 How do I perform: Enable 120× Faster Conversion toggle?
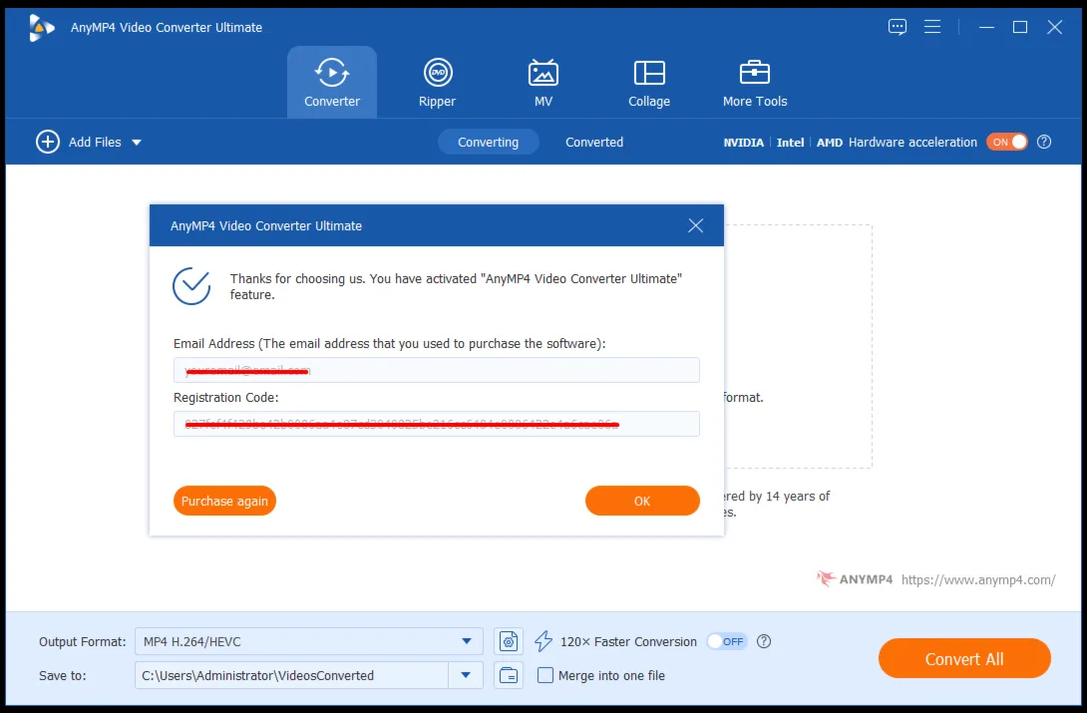pyautogui.click(x=726, y=641)
